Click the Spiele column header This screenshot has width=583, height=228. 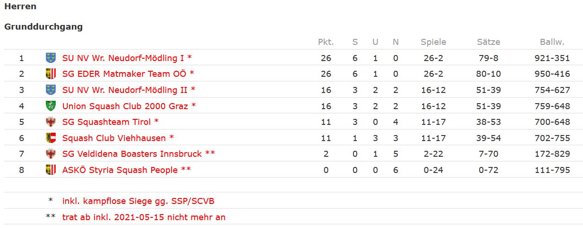(x=433, y=42)
